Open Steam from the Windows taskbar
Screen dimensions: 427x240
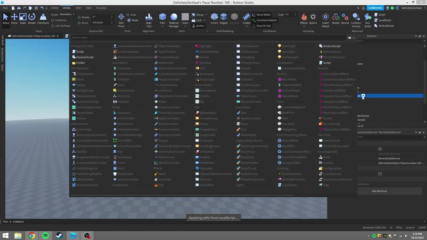coord(59,236)
